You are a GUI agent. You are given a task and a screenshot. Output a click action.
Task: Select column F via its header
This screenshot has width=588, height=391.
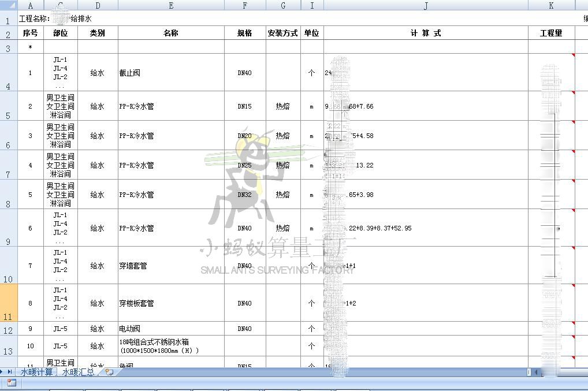click(245, 6)
